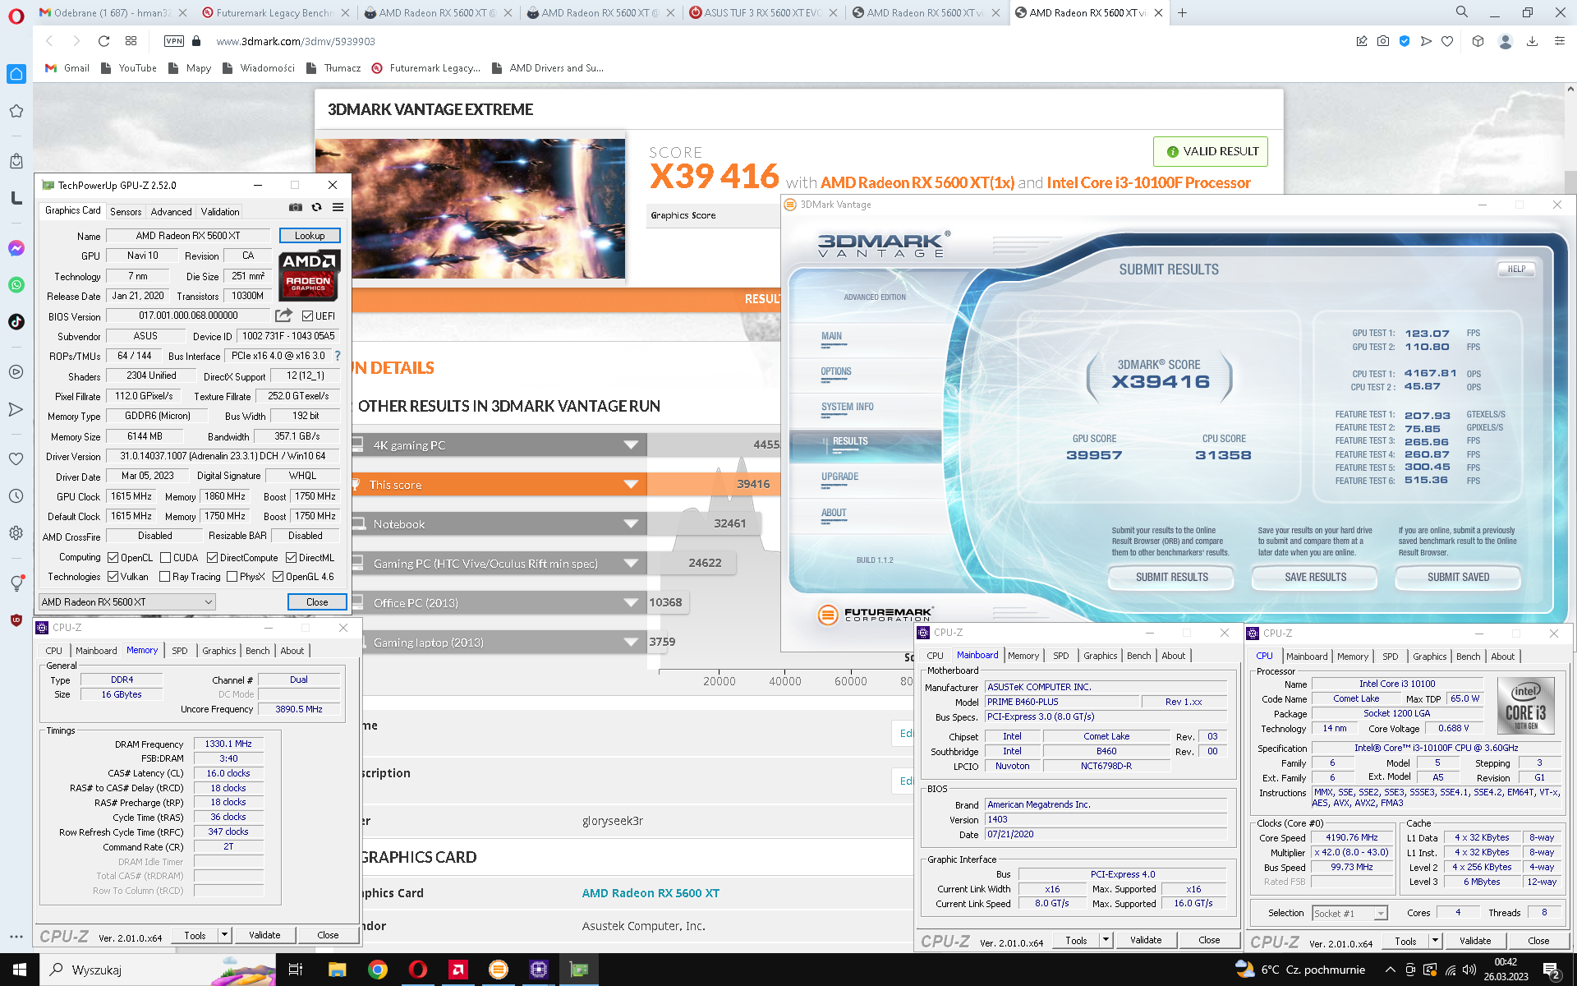The width and height of the screenshot is (1577, 986).
Task: Click the Opera tab search magnifier icon
Action: coord(1462,12)
